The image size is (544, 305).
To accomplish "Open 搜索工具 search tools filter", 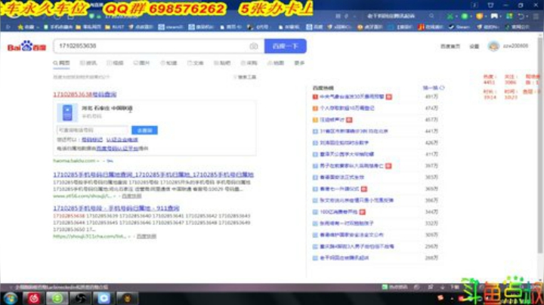I will 245,77.
